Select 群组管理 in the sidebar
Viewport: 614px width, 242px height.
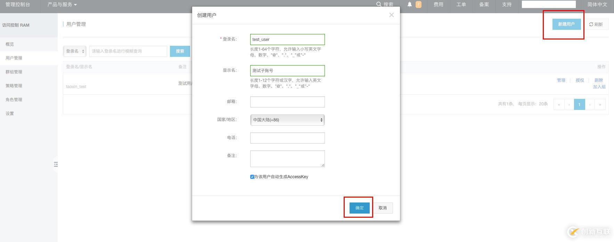(29, 72)
